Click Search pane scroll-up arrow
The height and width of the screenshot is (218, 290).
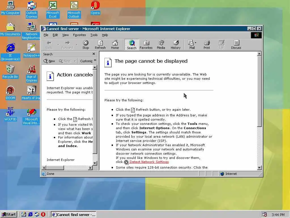95,68
